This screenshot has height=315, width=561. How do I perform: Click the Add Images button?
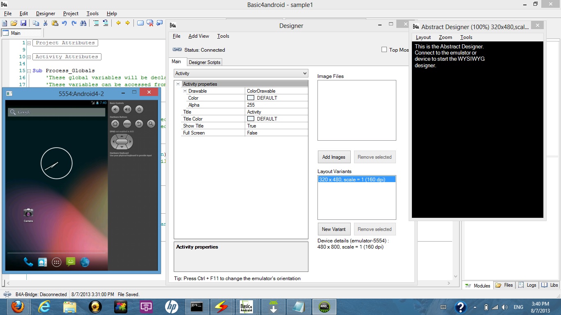point(333,157)
